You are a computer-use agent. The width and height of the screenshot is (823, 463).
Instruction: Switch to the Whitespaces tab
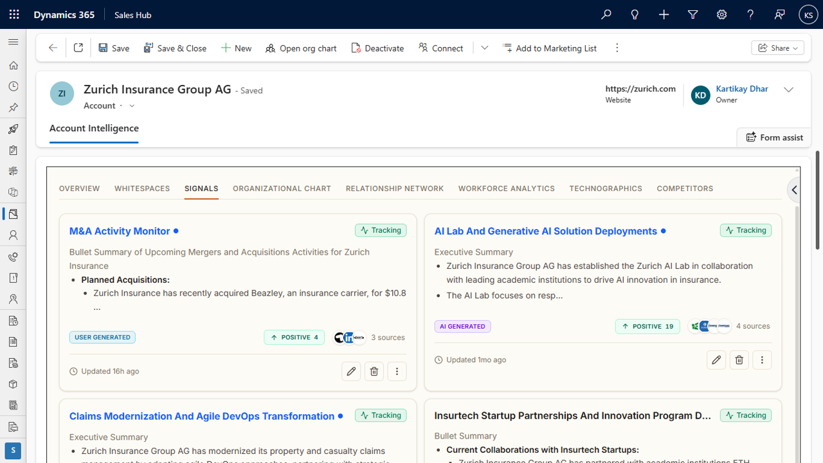tap(142, 188)
